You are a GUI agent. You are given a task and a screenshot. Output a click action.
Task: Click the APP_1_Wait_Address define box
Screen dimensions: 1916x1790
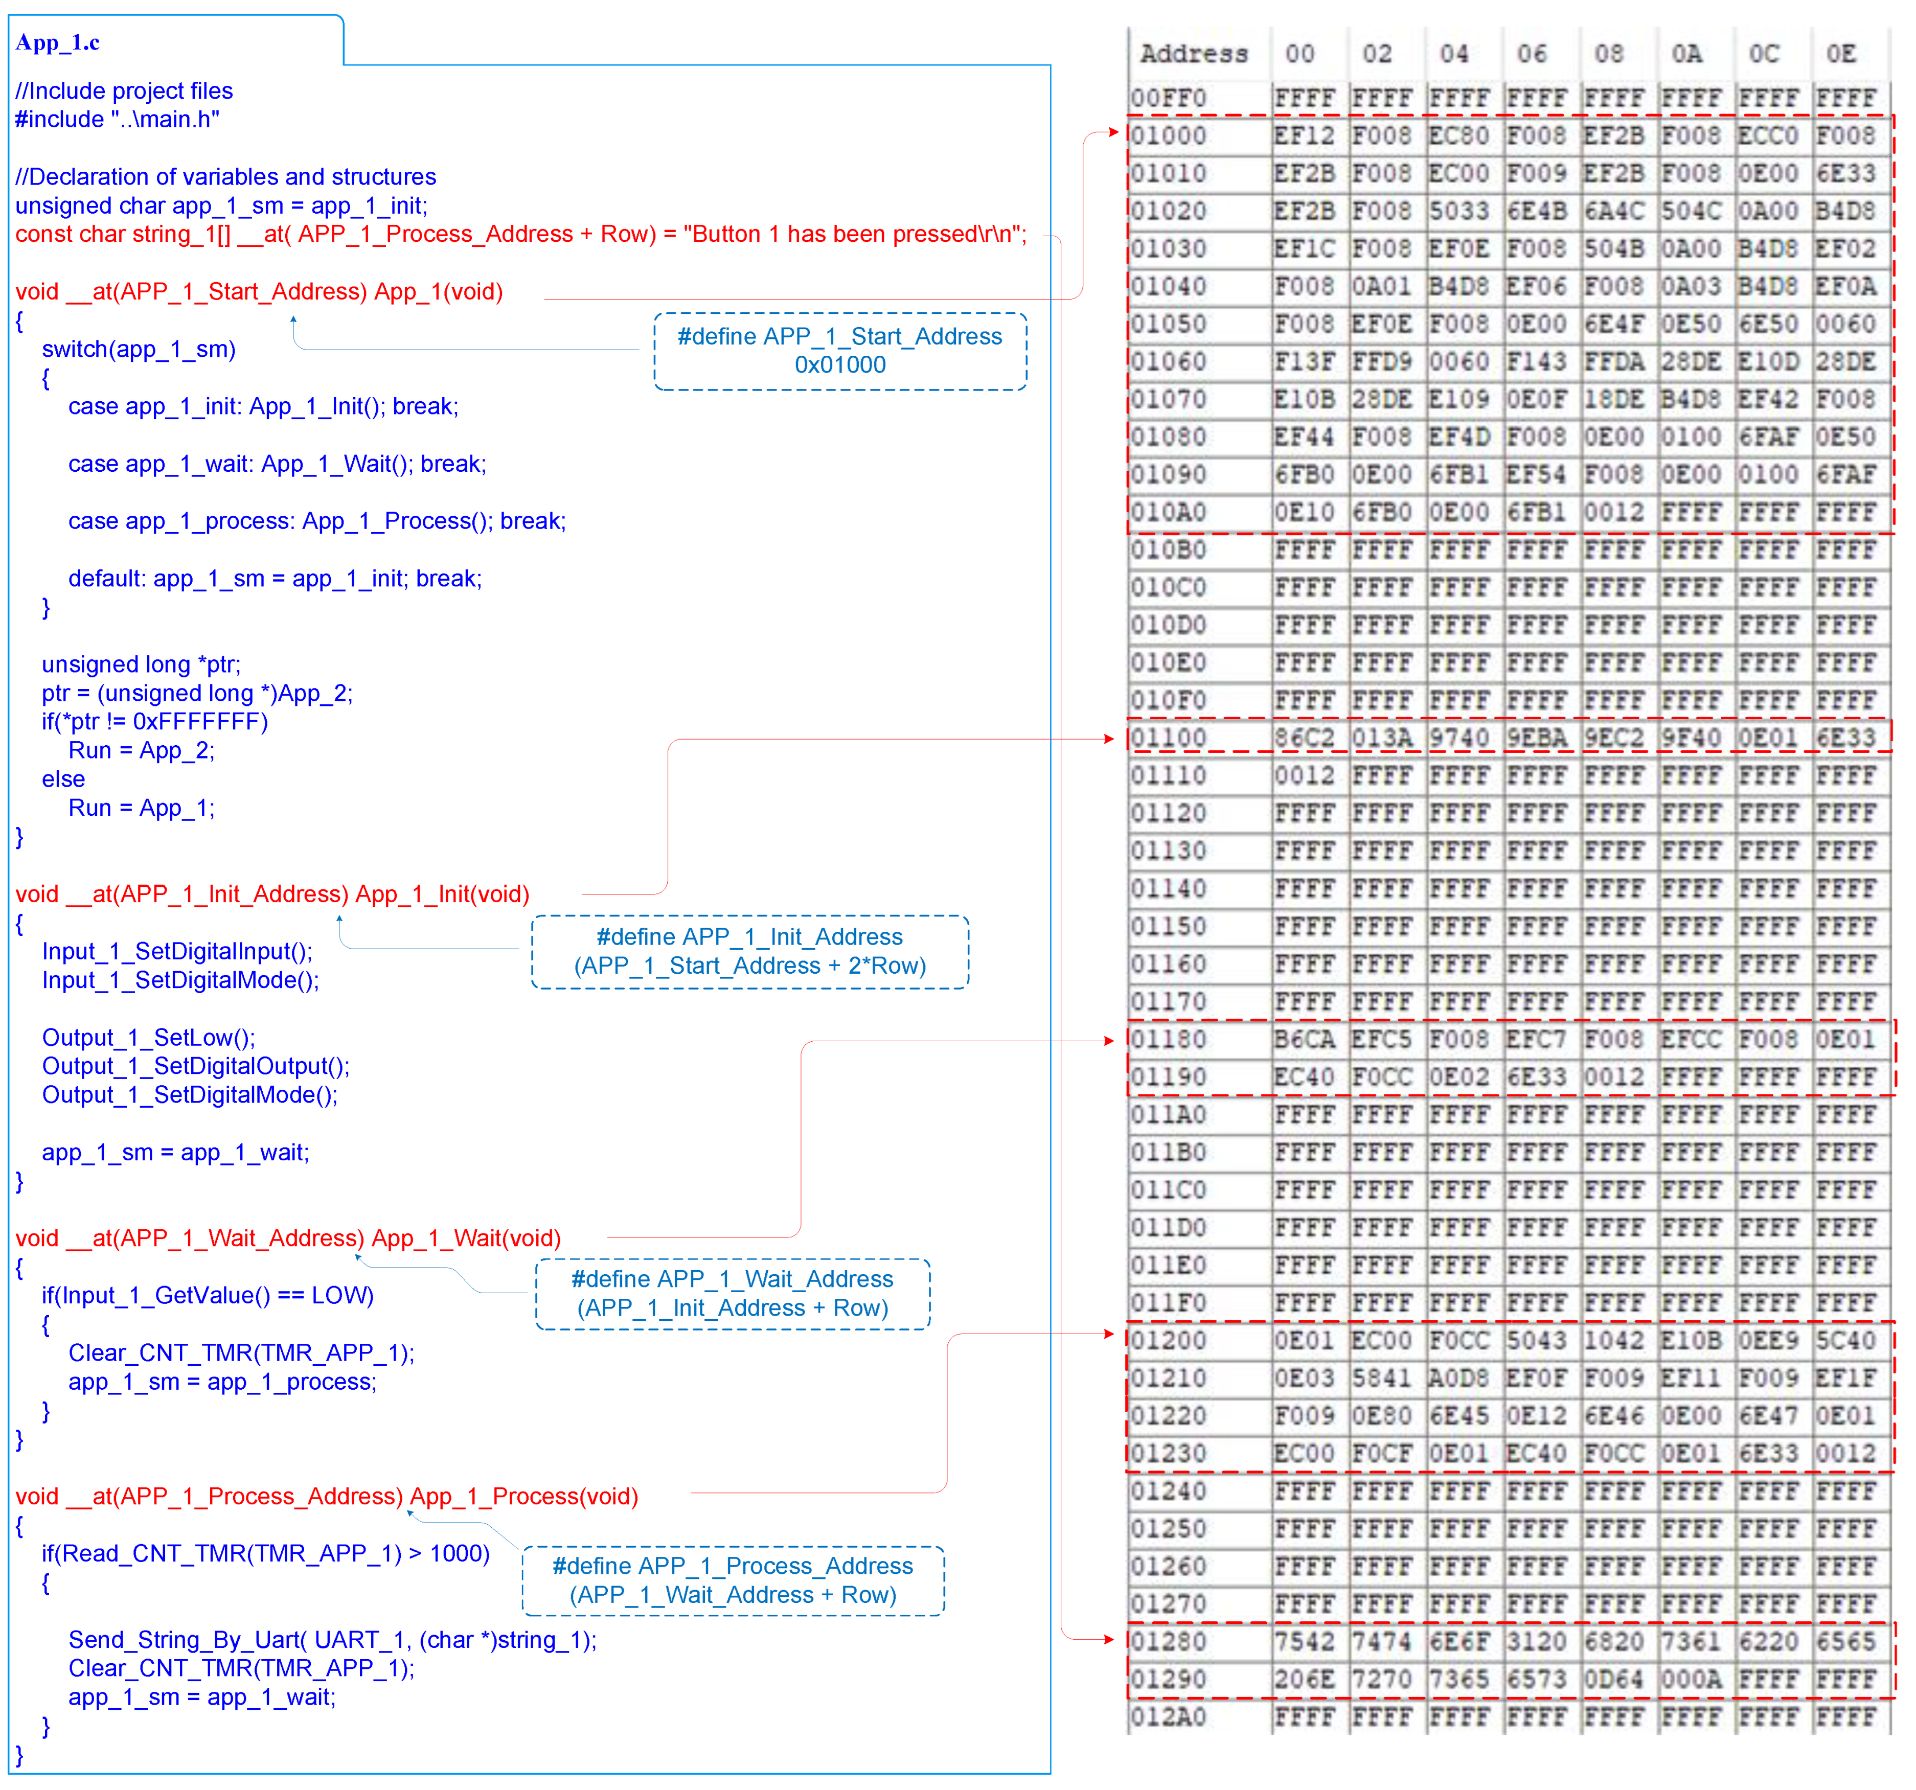tap(733, 1294)
